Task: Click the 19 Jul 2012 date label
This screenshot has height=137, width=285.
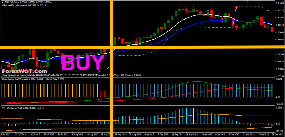Action: 35,135
